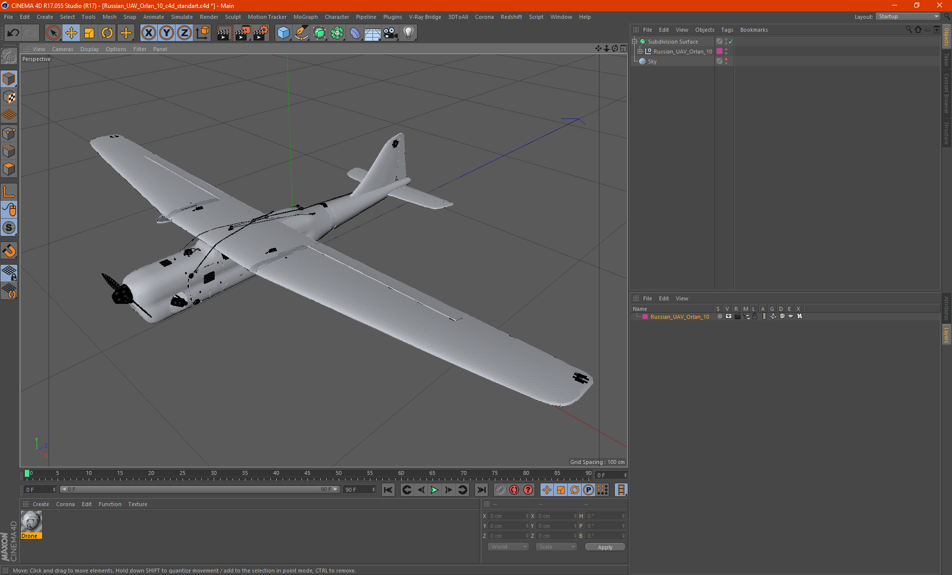The image size is (952, 575).
Task: Switch to Edges mode
Action: (x=9, y=151)
